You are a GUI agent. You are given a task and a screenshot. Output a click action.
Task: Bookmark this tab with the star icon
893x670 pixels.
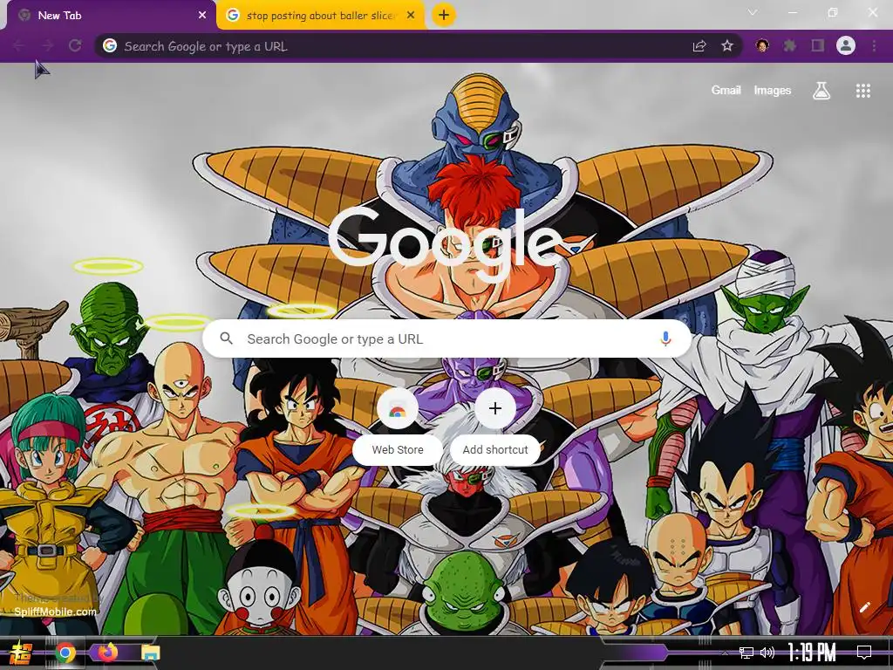click(x=727, y=45)
